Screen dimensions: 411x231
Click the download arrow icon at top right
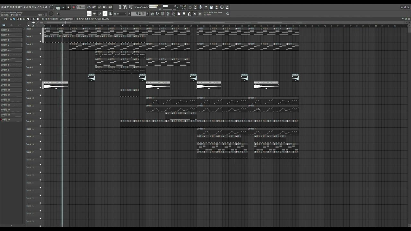click(227, 7)
